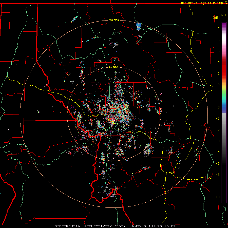Click the Differential Reflectivity KMSX caption
This screenshot has height=228, width=228.
(x=115, y=226)
